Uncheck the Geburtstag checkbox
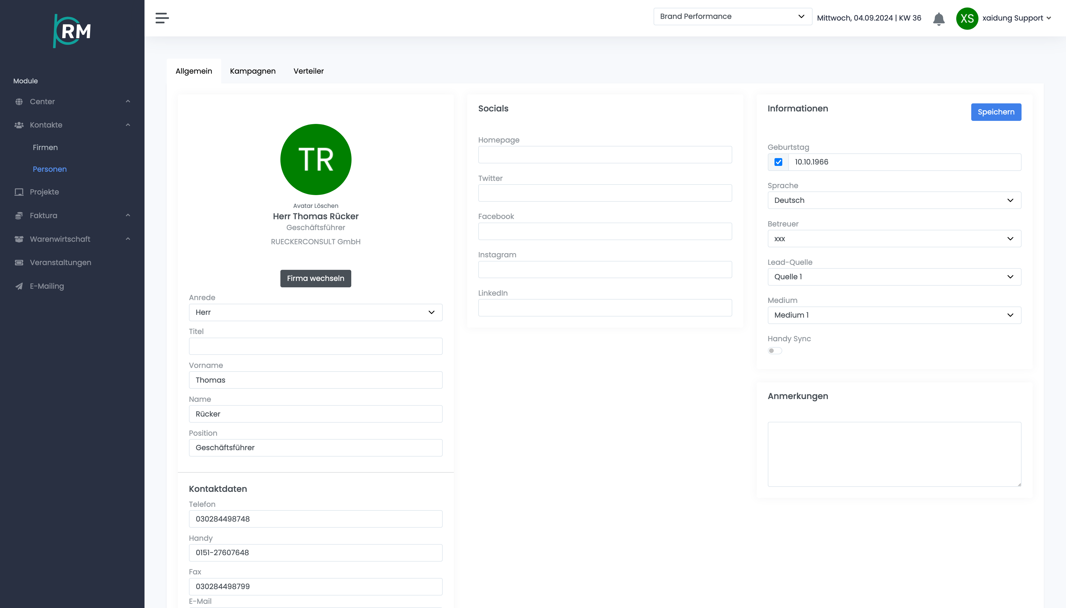Image resolution: width=1066 pixels, height=608 pixels. (x=778, y=162)
